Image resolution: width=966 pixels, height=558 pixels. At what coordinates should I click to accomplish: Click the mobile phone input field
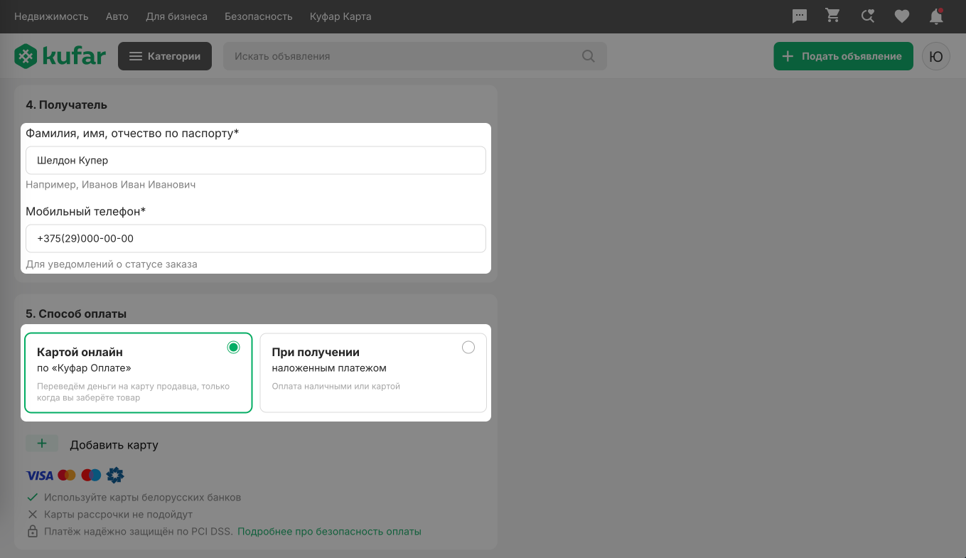pyautogui.click(x=256, y=239)
